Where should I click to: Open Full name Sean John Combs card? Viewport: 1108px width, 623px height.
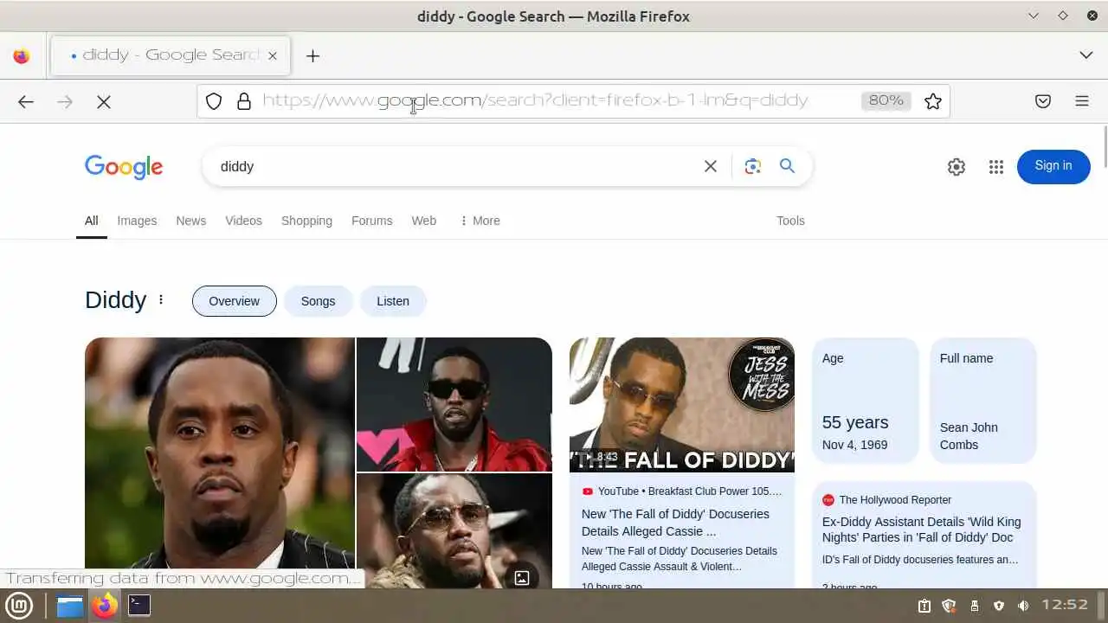pyautogui.click(x=983, y=401)
